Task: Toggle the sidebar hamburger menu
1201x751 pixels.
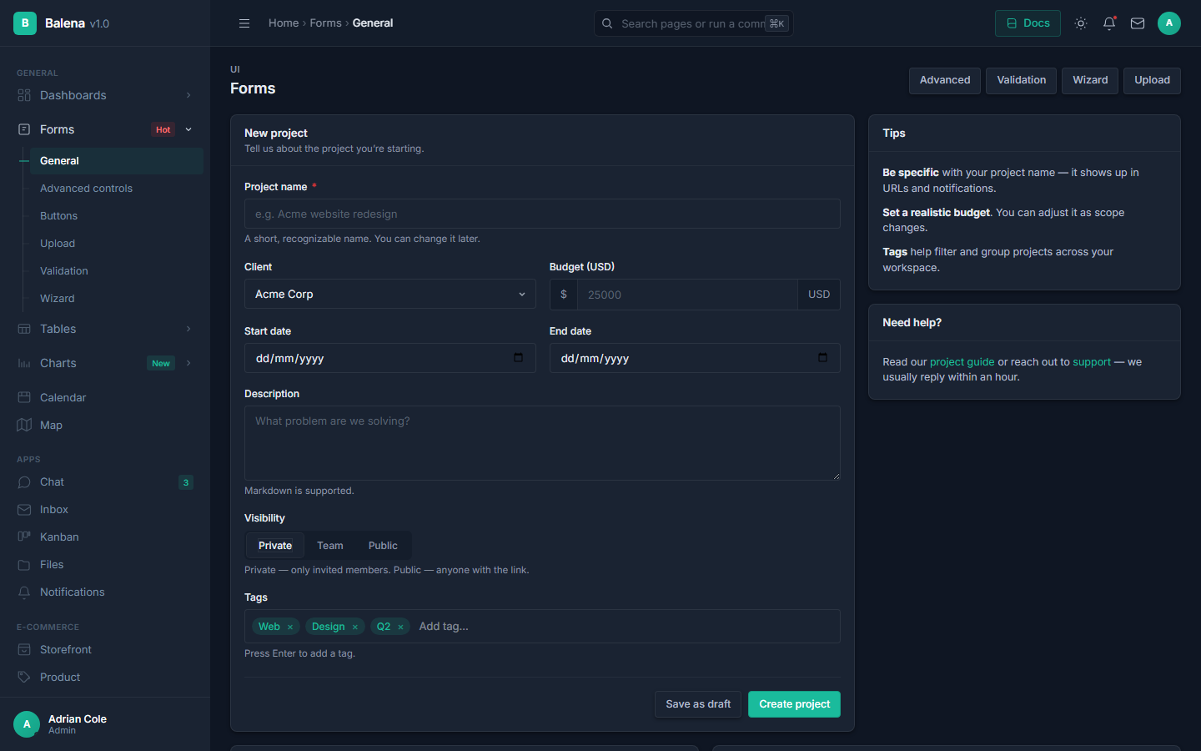Action: pos(244,23)
